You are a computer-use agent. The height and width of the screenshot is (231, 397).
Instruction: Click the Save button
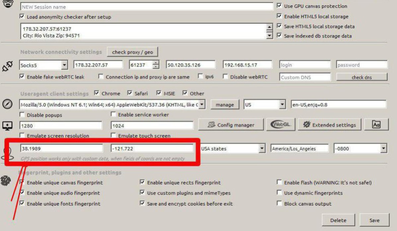pyautogui.click(x=374, y=220)
